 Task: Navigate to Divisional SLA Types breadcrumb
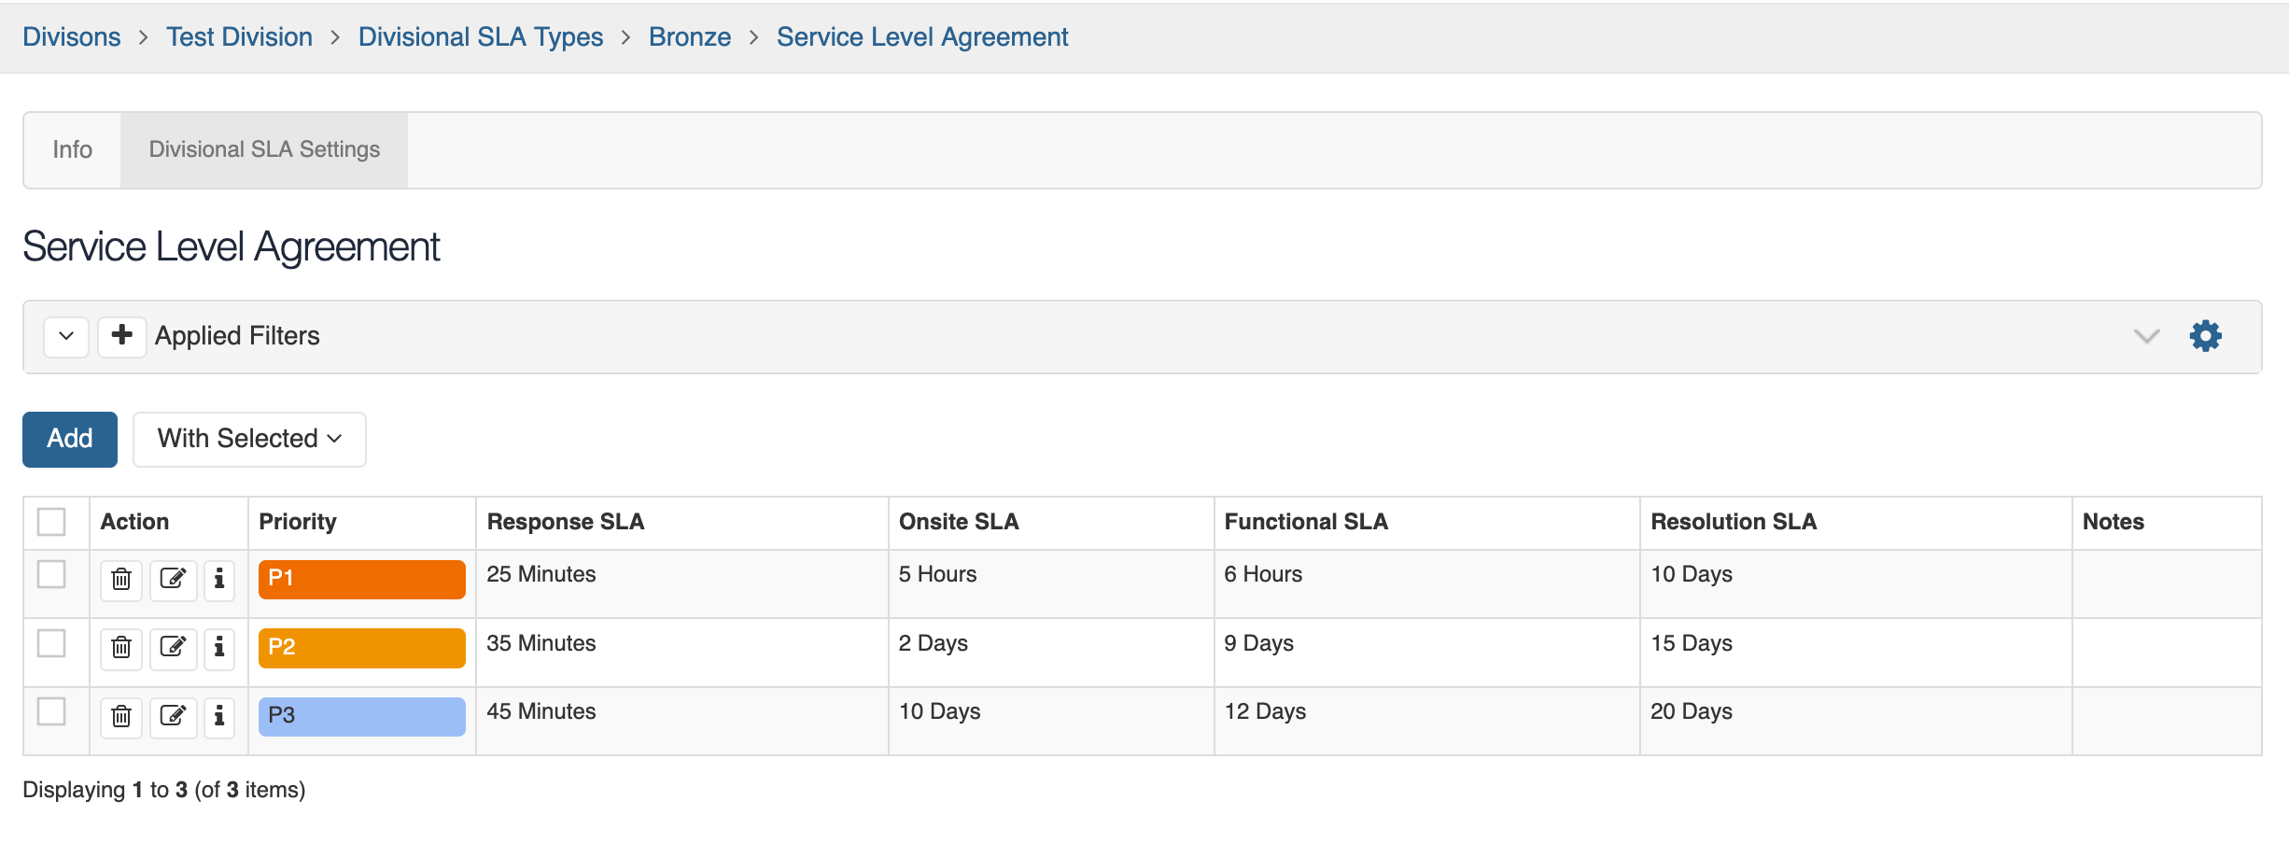point(481,36)
